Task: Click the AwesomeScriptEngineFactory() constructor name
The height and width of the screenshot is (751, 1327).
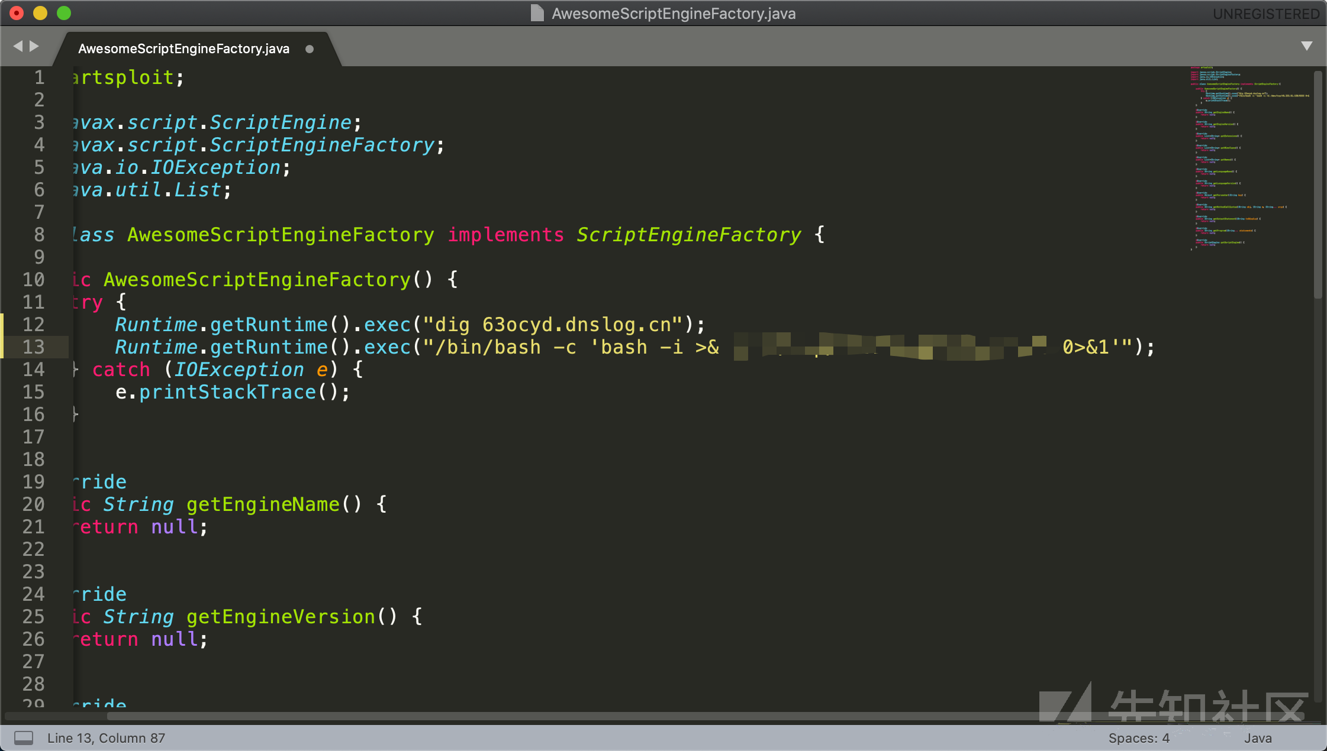Action: click(x=257, y=280)
